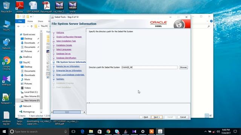The image size is (241, 135).
Task: Click the Windows search box
Action: [x=39, y=132]
